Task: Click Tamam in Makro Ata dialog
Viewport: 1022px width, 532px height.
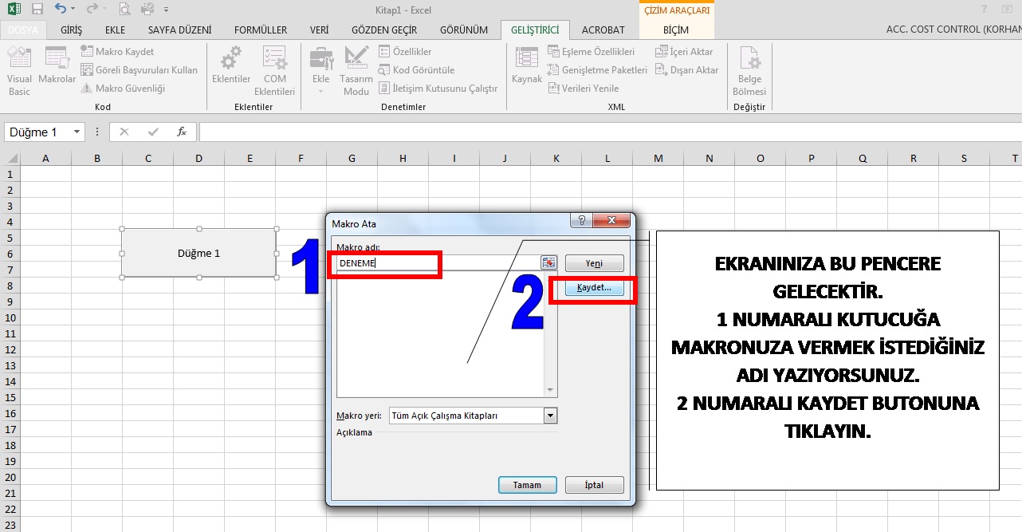Action: click(527, 485)
